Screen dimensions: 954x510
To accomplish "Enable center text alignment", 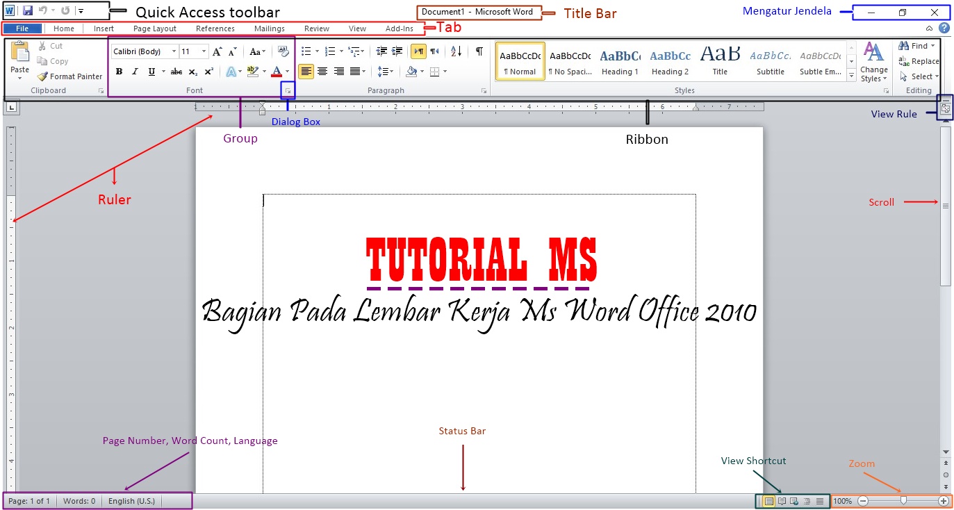I will (x=323, y=72).
